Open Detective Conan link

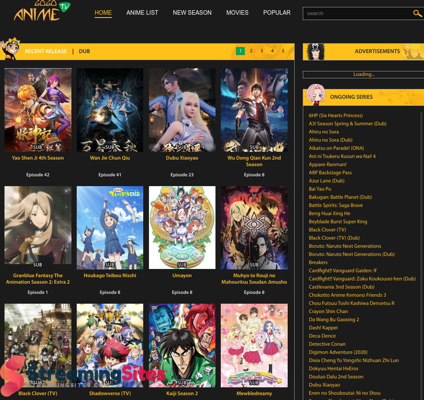click(327, 344)
